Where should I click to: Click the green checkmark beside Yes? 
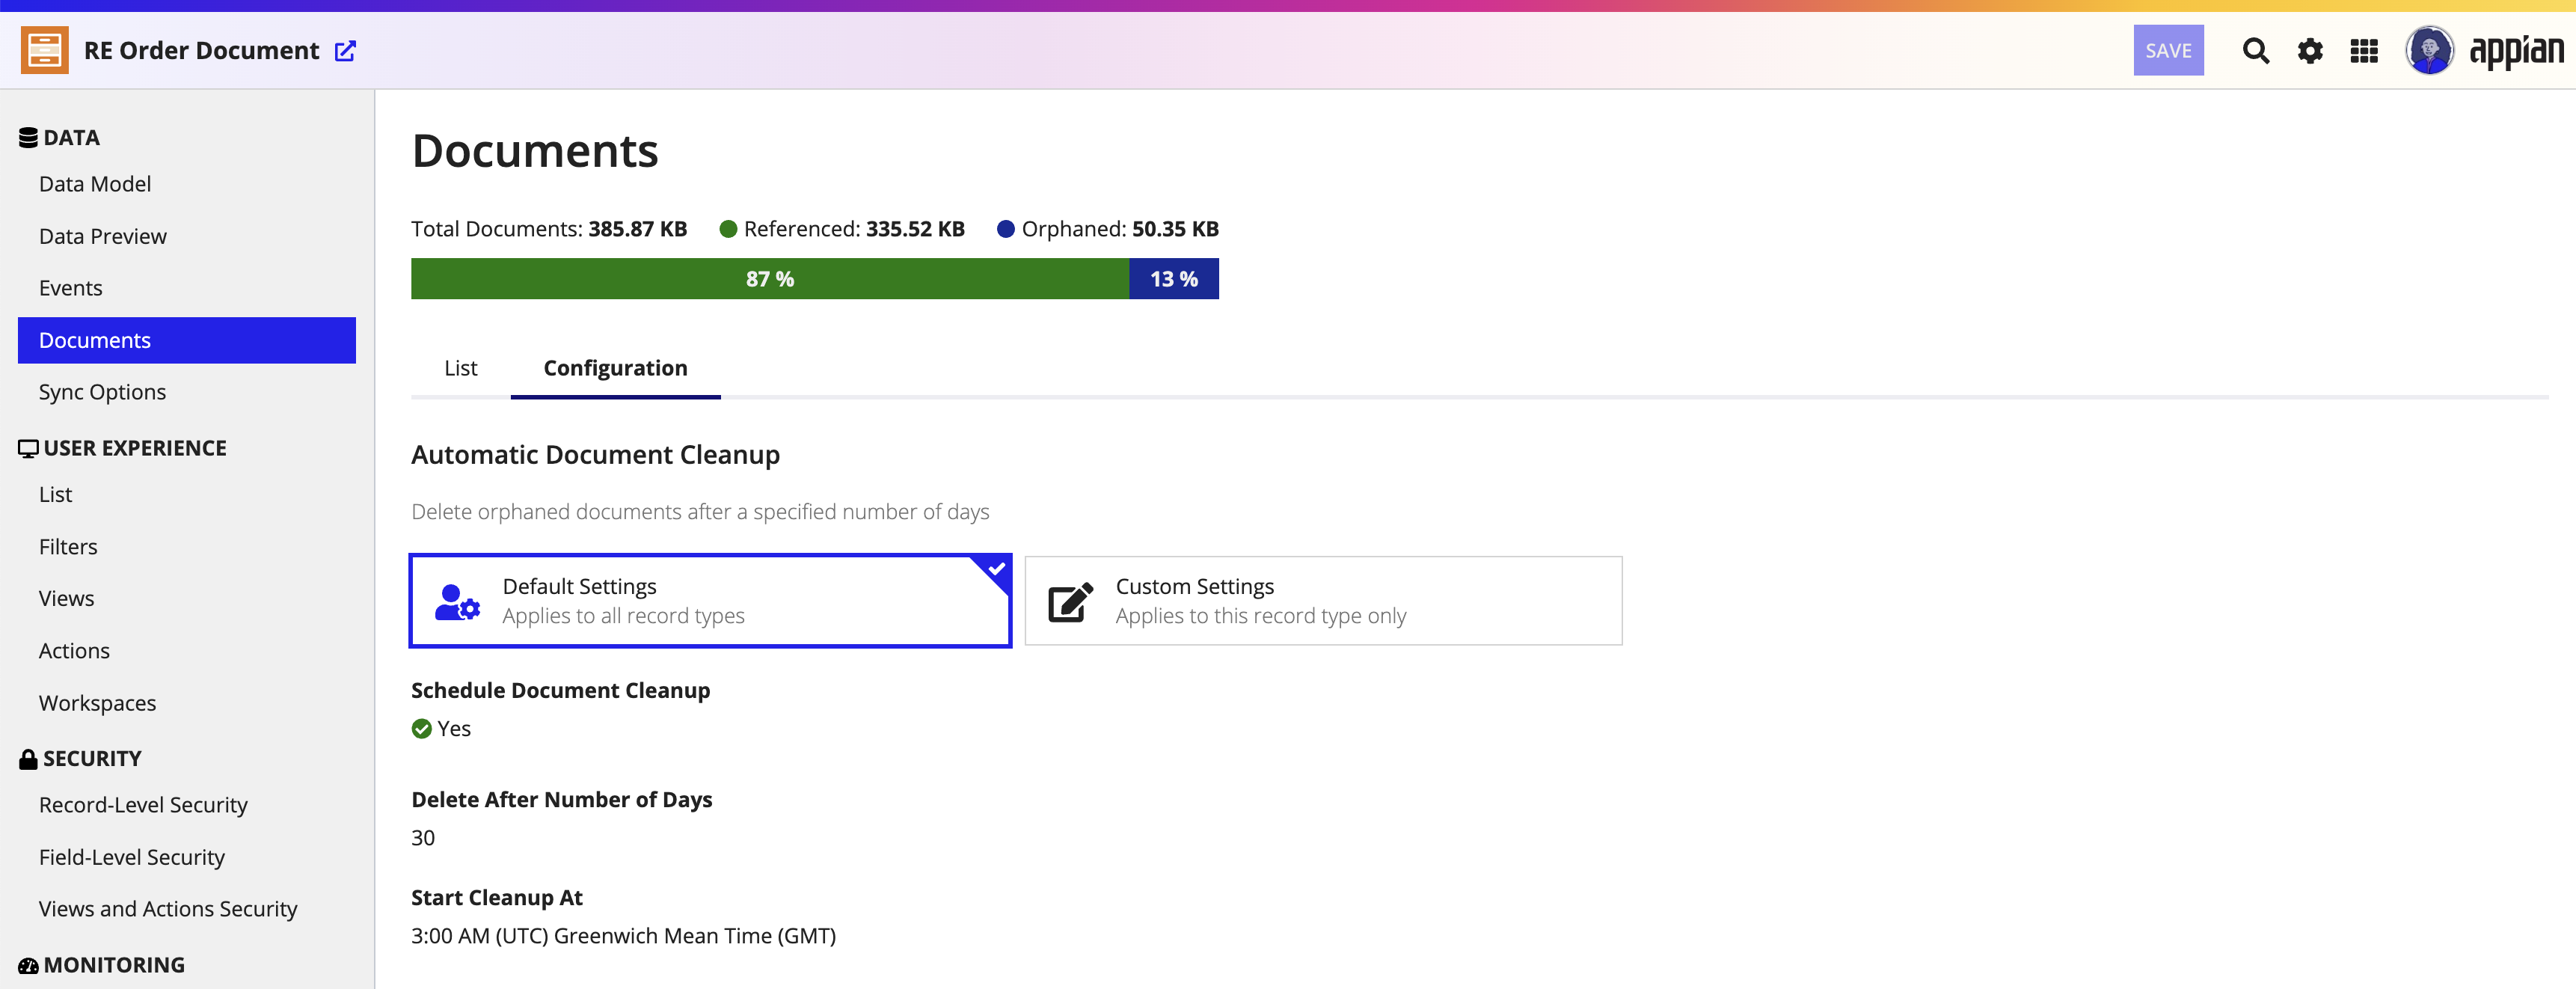[422, 729]
